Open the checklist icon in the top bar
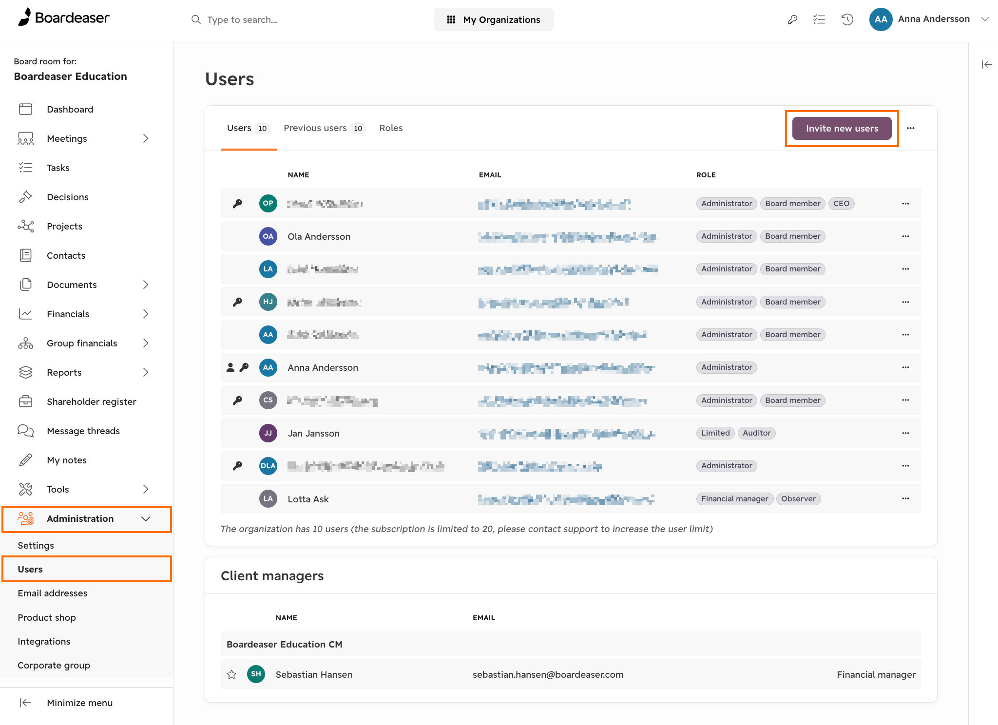The height and width of the screenshot is (725, 998). pyautogui.click(x=820, y=19)
